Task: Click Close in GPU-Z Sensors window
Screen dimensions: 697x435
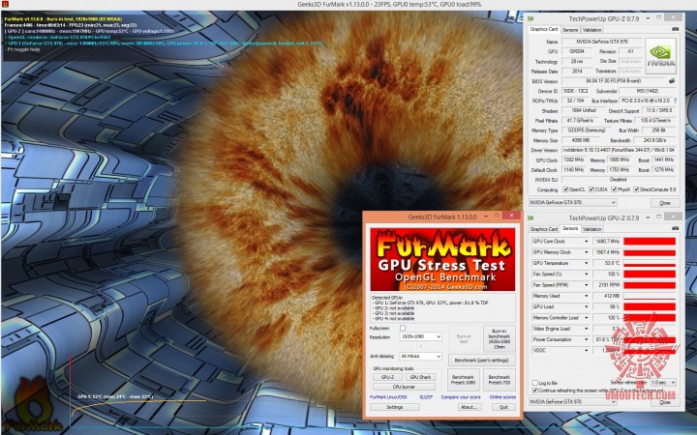Action: click(665, 402)
